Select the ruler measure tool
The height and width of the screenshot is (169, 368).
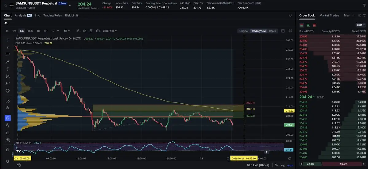click(x=7, y=101)
